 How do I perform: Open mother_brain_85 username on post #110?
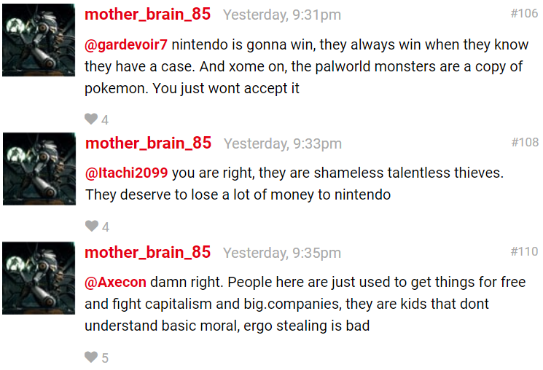click(x=148, y=252)
